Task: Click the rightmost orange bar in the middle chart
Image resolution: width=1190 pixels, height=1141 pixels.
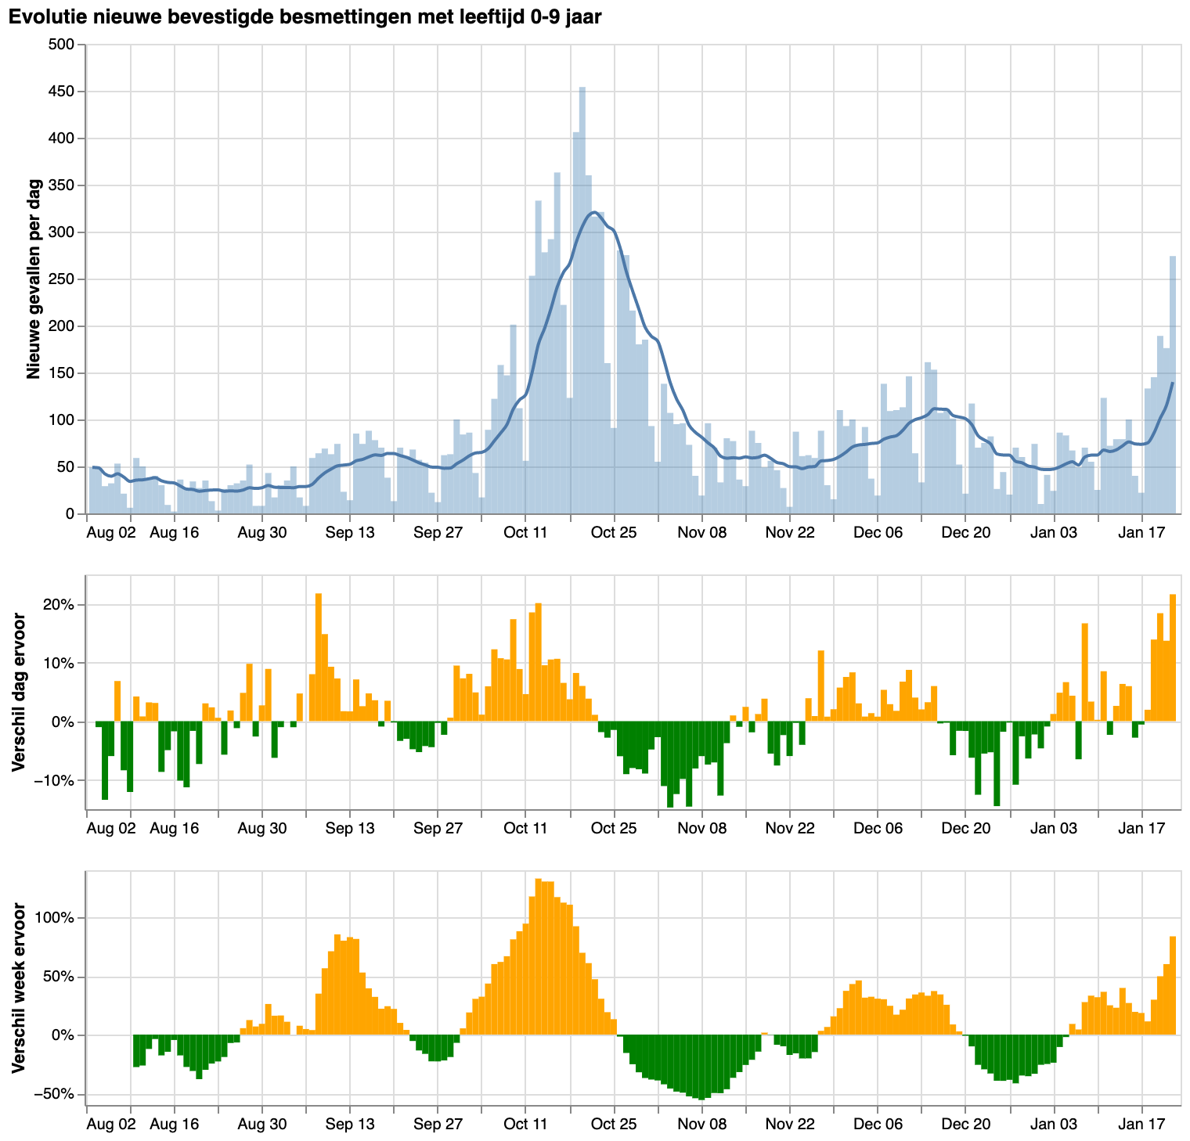Action: (1173, 657)
